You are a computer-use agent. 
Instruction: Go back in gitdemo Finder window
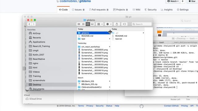point(29,24)
